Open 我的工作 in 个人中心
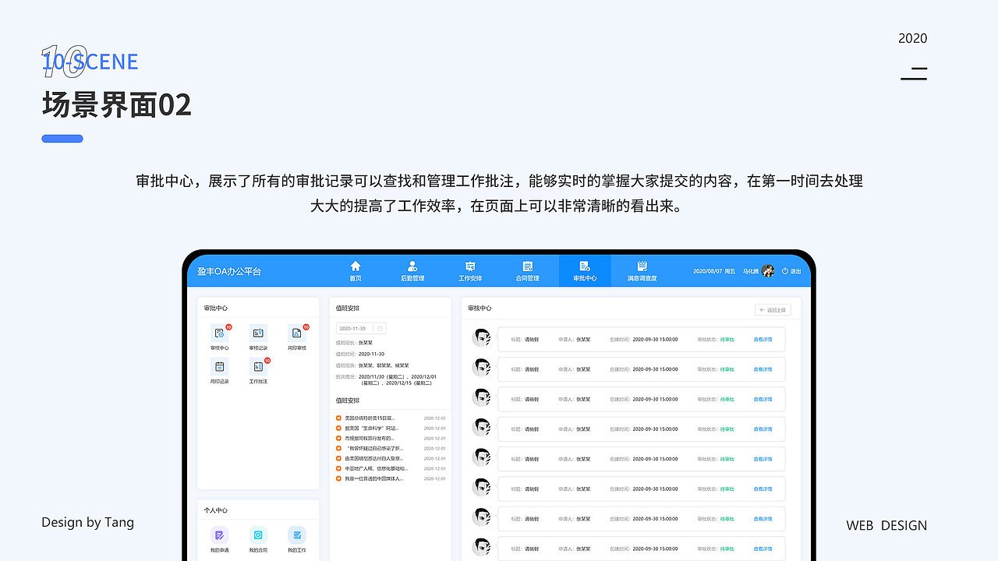Viewport: 998px width, 561px height. tap(296, 535)
